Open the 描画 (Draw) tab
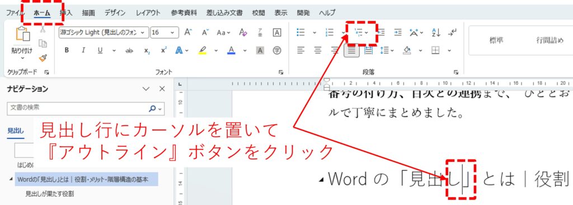Image resolution: width=573 pixels, height=205 pixels. pyautogui.click(x=88, y=13)
